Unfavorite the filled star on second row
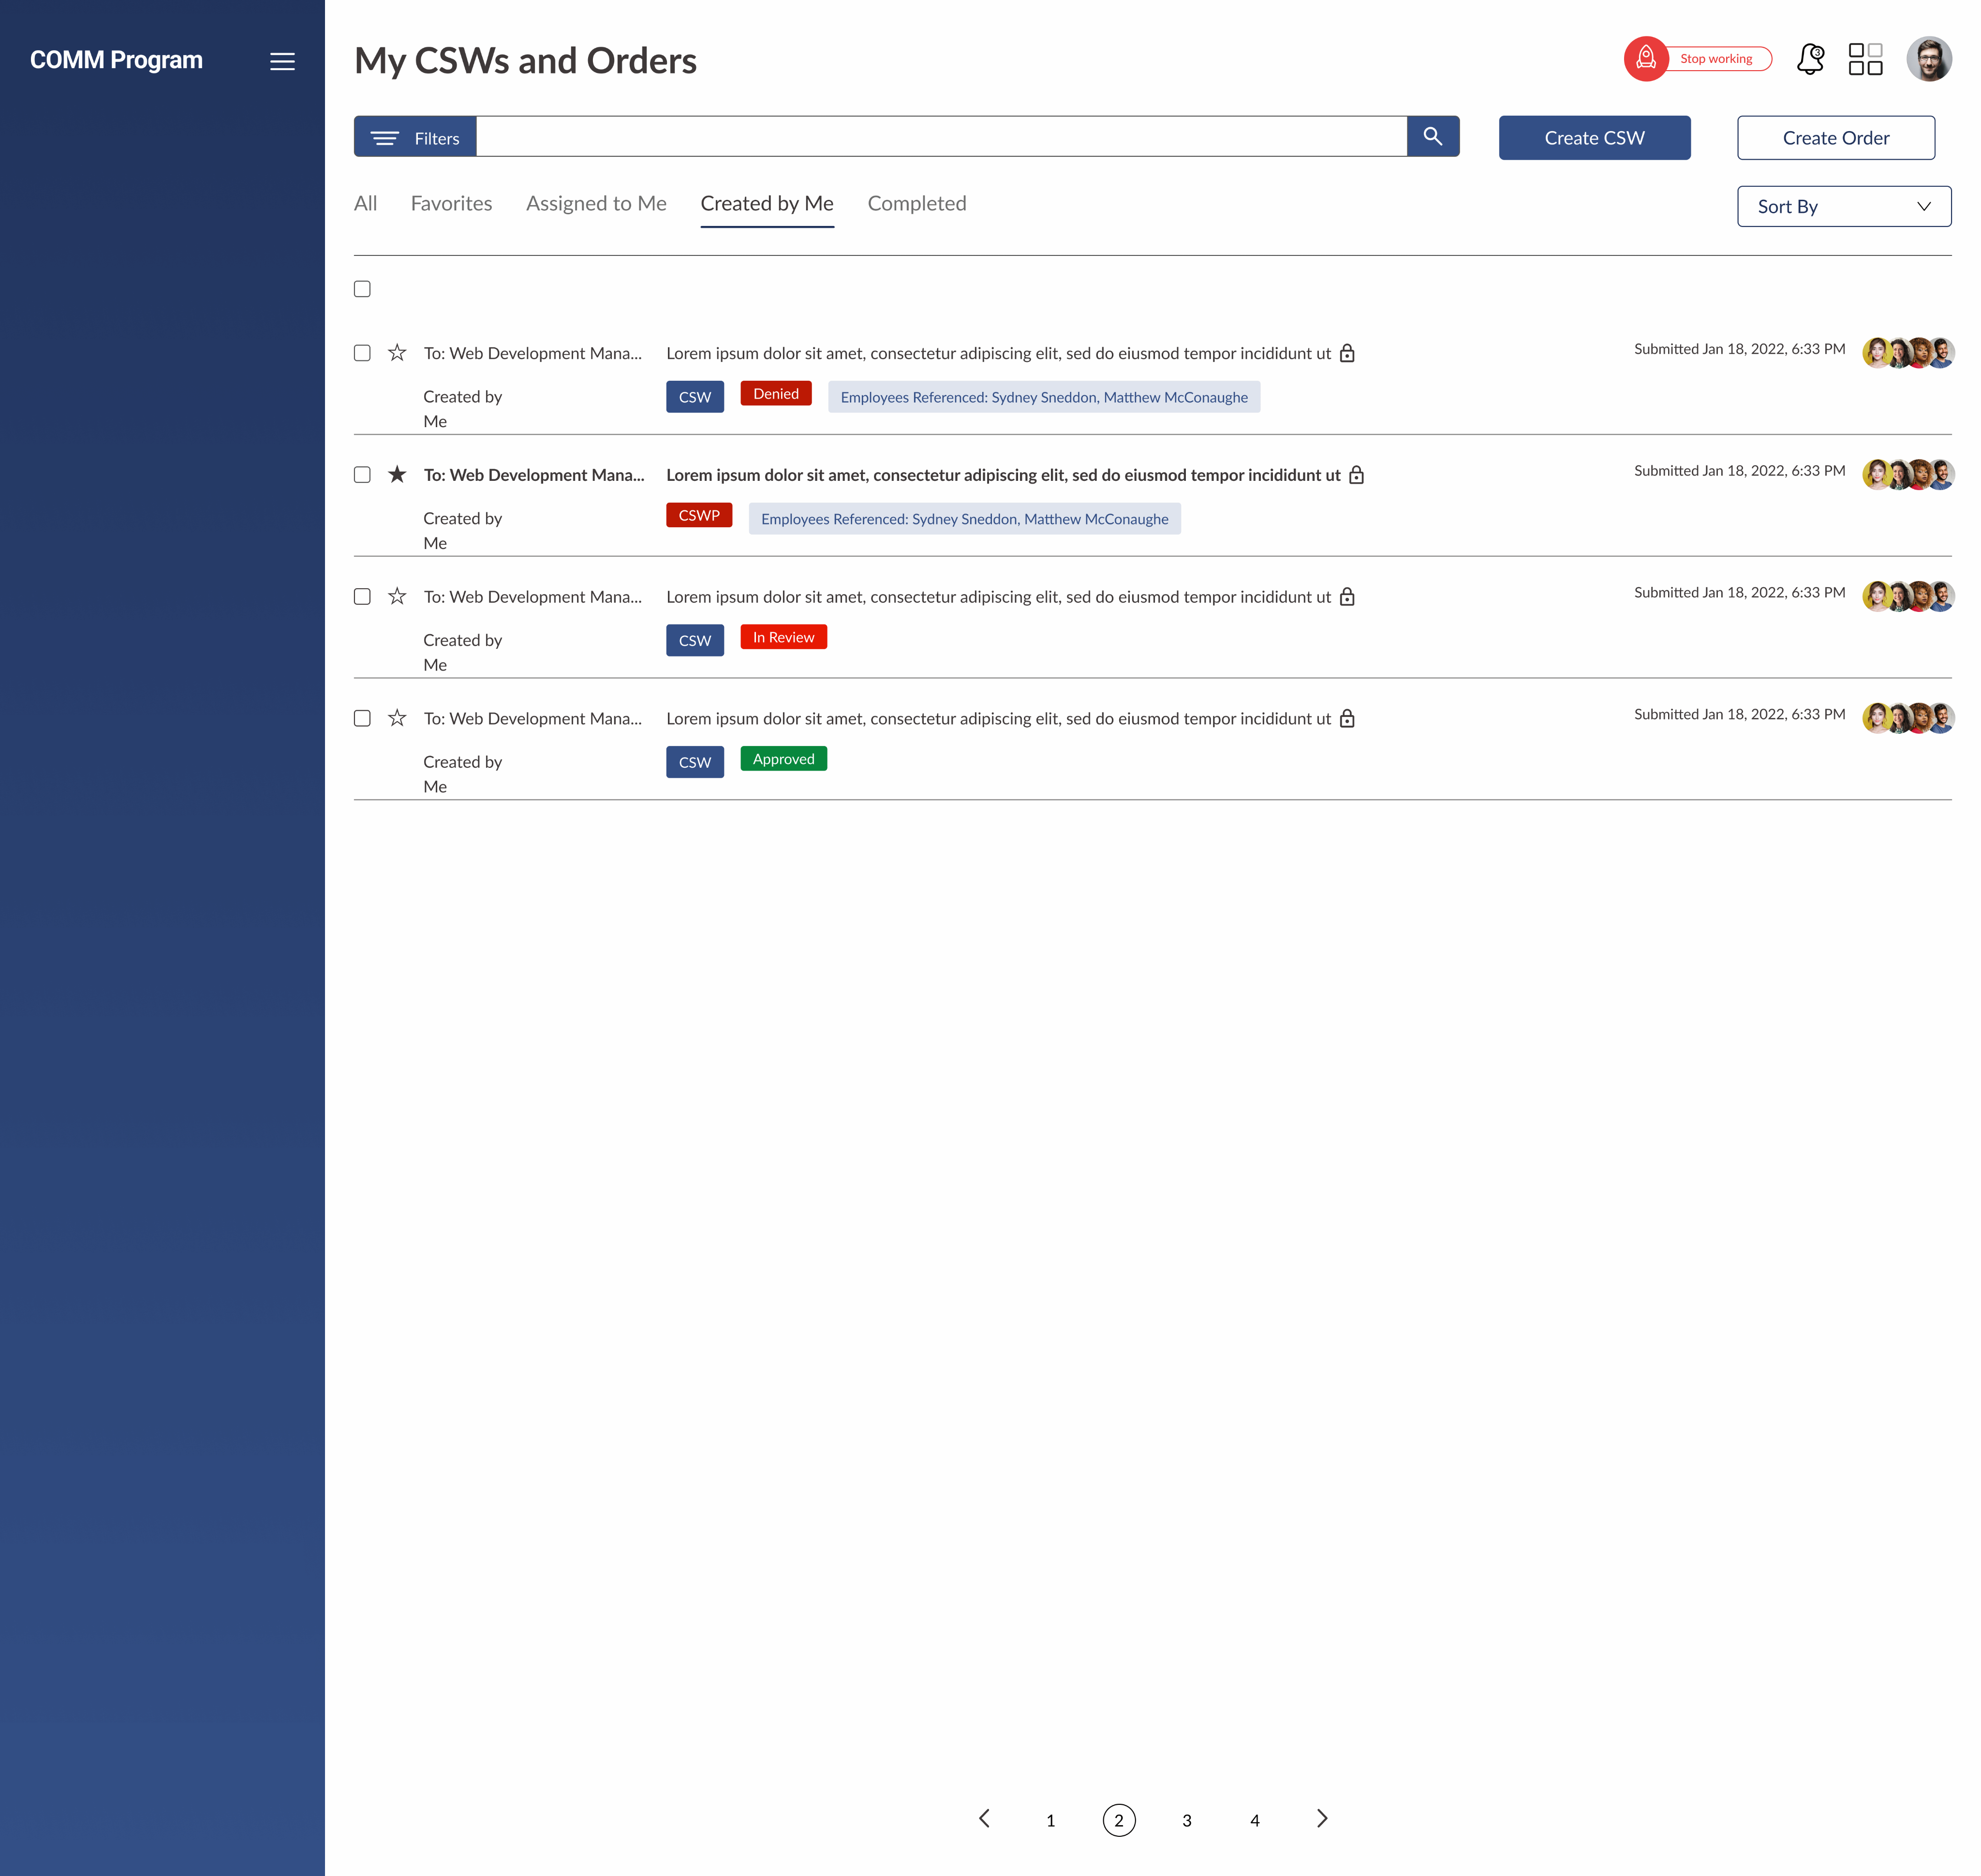1981x1876 pixels. 397,475
